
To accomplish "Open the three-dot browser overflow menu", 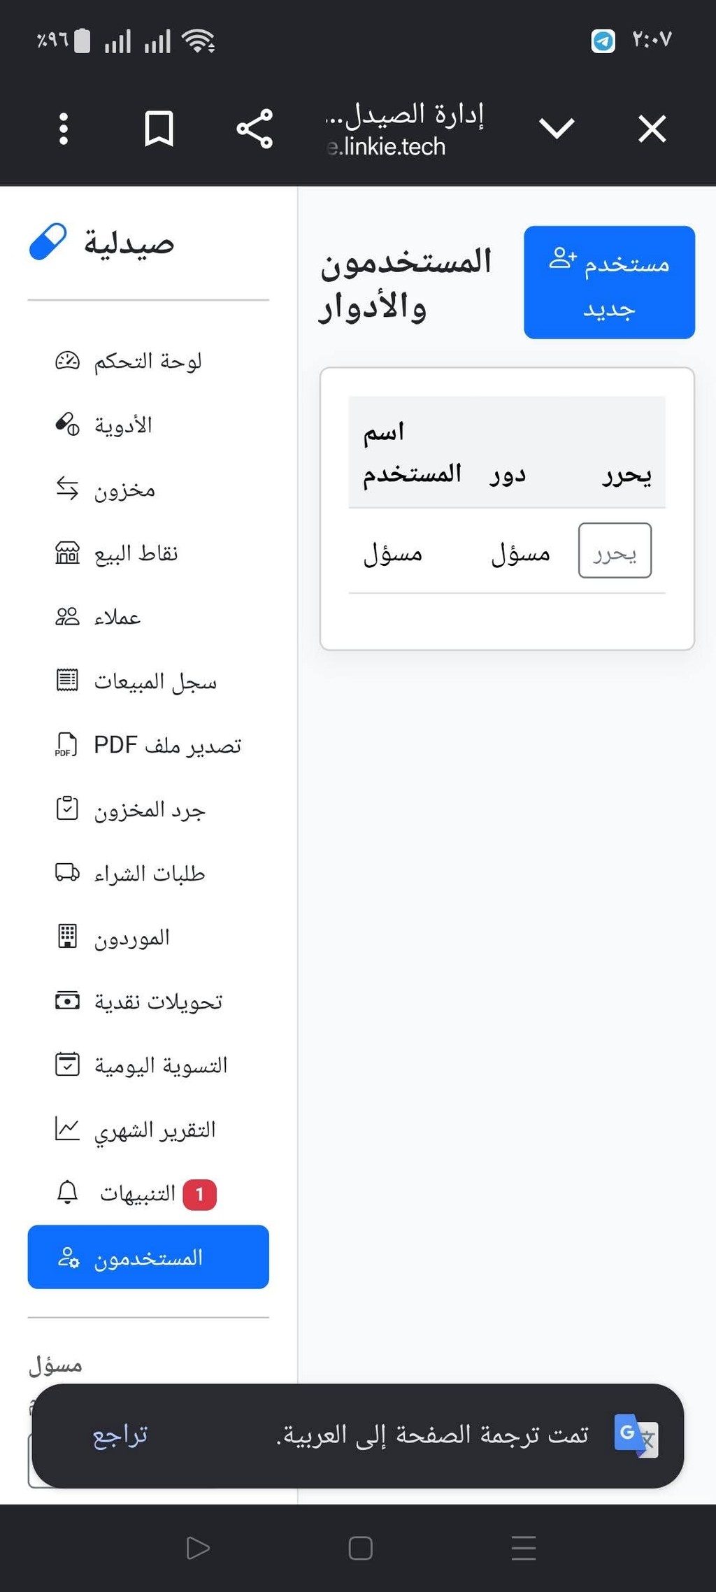I will 64,129.
